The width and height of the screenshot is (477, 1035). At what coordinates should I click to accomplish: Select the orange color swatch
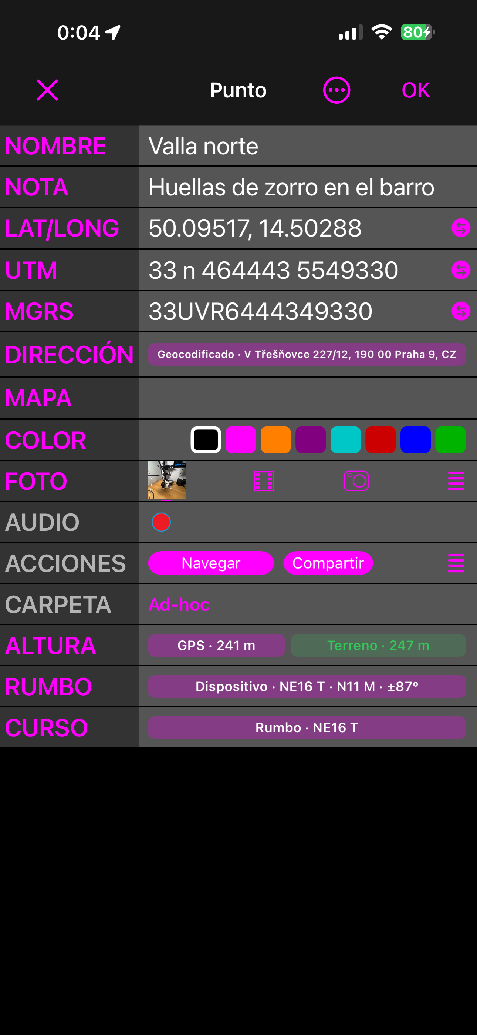click(276, 440)
